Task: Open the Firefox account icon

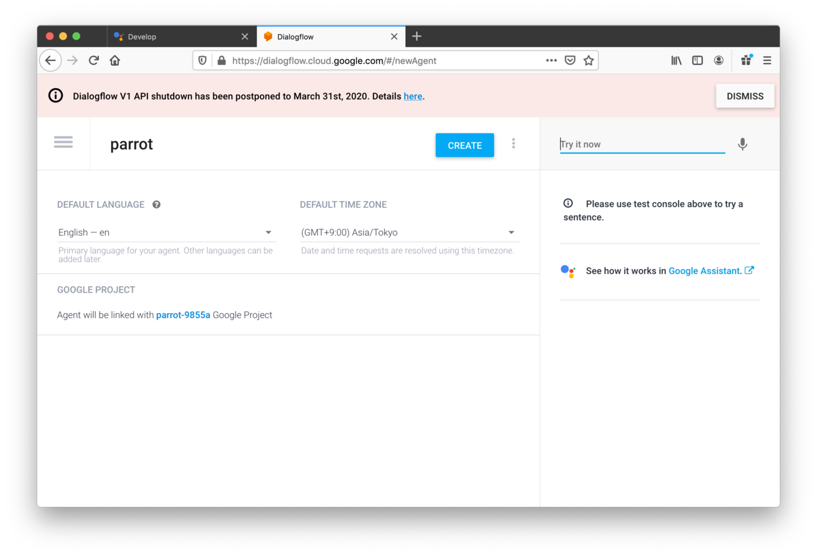Action: click(x=719, y=61)
